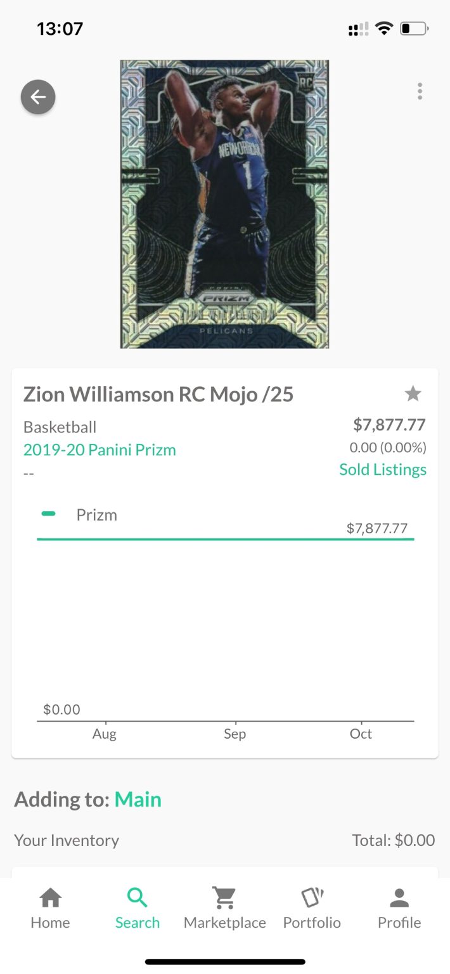The height and width of the screenshot is (974, 450).
Task: Click the Oct marker on chart axis
Action: tap(361, 734)
